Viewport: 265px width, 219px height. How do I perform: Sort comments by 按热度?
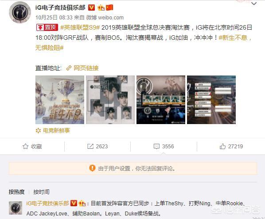16,192
